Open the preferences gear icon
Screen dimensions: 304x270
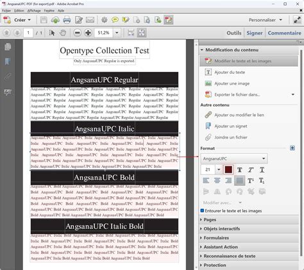(x=105, y=20)
